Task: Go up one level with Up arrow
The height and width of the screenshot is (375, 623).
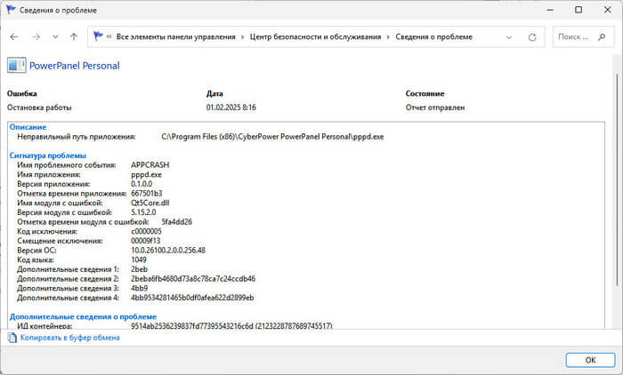Action: 74,37
